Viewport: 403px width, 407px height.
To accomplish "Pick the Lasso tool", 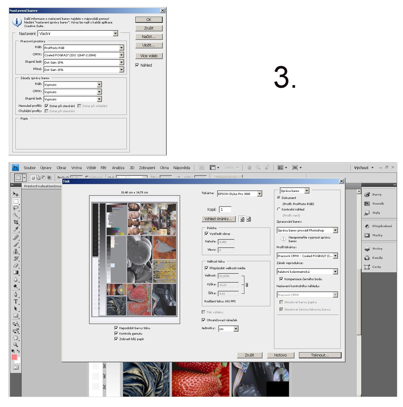I will 16,208.
